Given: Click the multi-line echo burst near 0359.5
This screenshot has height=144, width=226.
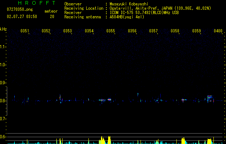Looking at the screenshot, I should click(210, 99).
